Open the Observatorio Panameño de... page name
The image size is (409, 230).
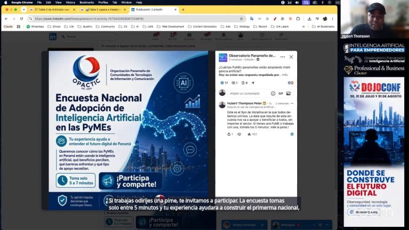click(252, 55)
